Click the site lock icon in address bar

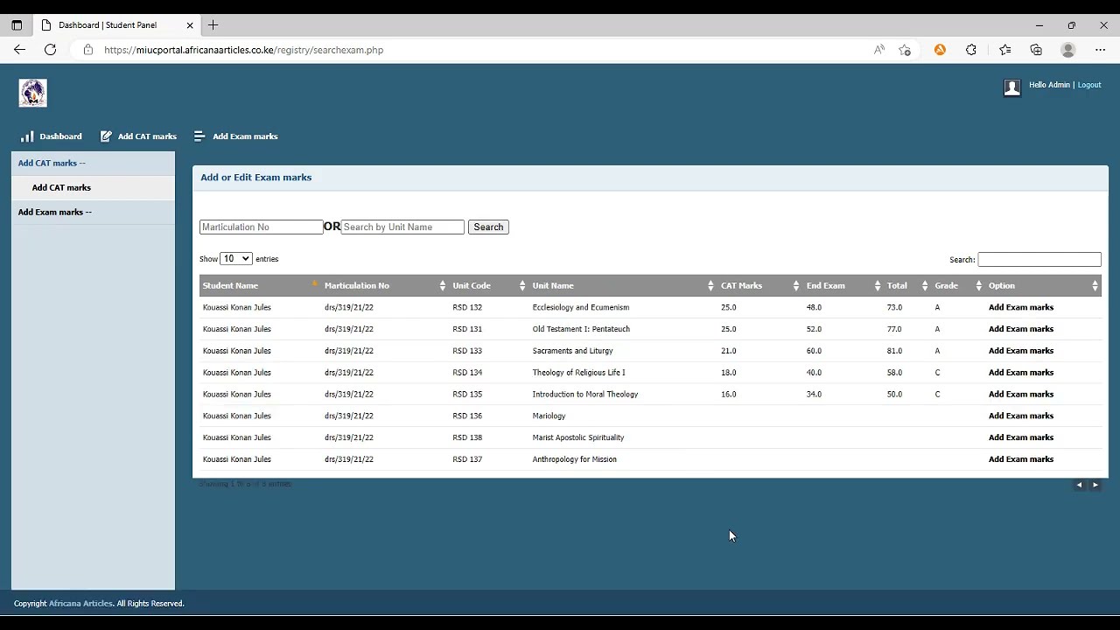(87, 50)
